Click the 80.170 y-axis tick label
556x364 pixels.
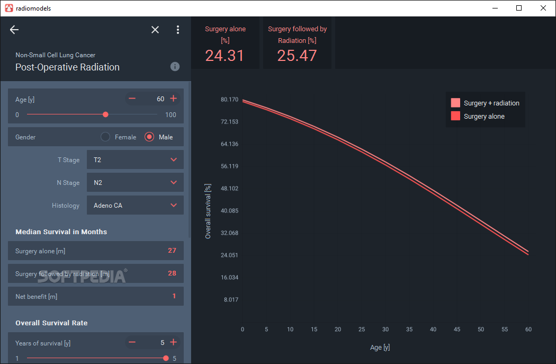pos(229,99)
